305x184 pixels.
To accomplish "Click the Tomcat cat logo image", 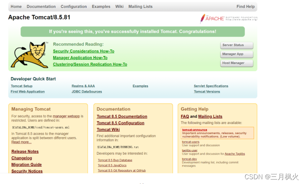I will [x=29, y=55].
